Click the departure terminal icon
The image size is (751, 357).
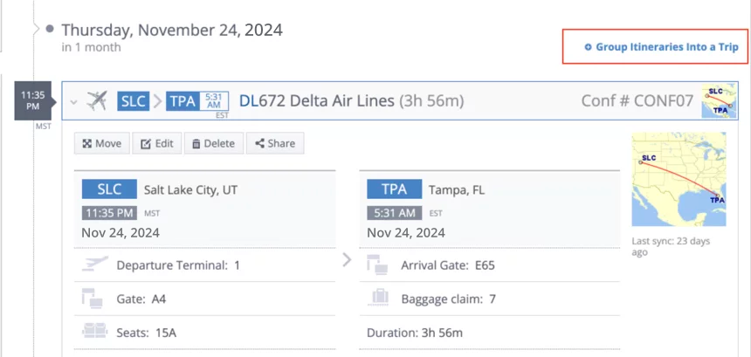tap(94, 264)
